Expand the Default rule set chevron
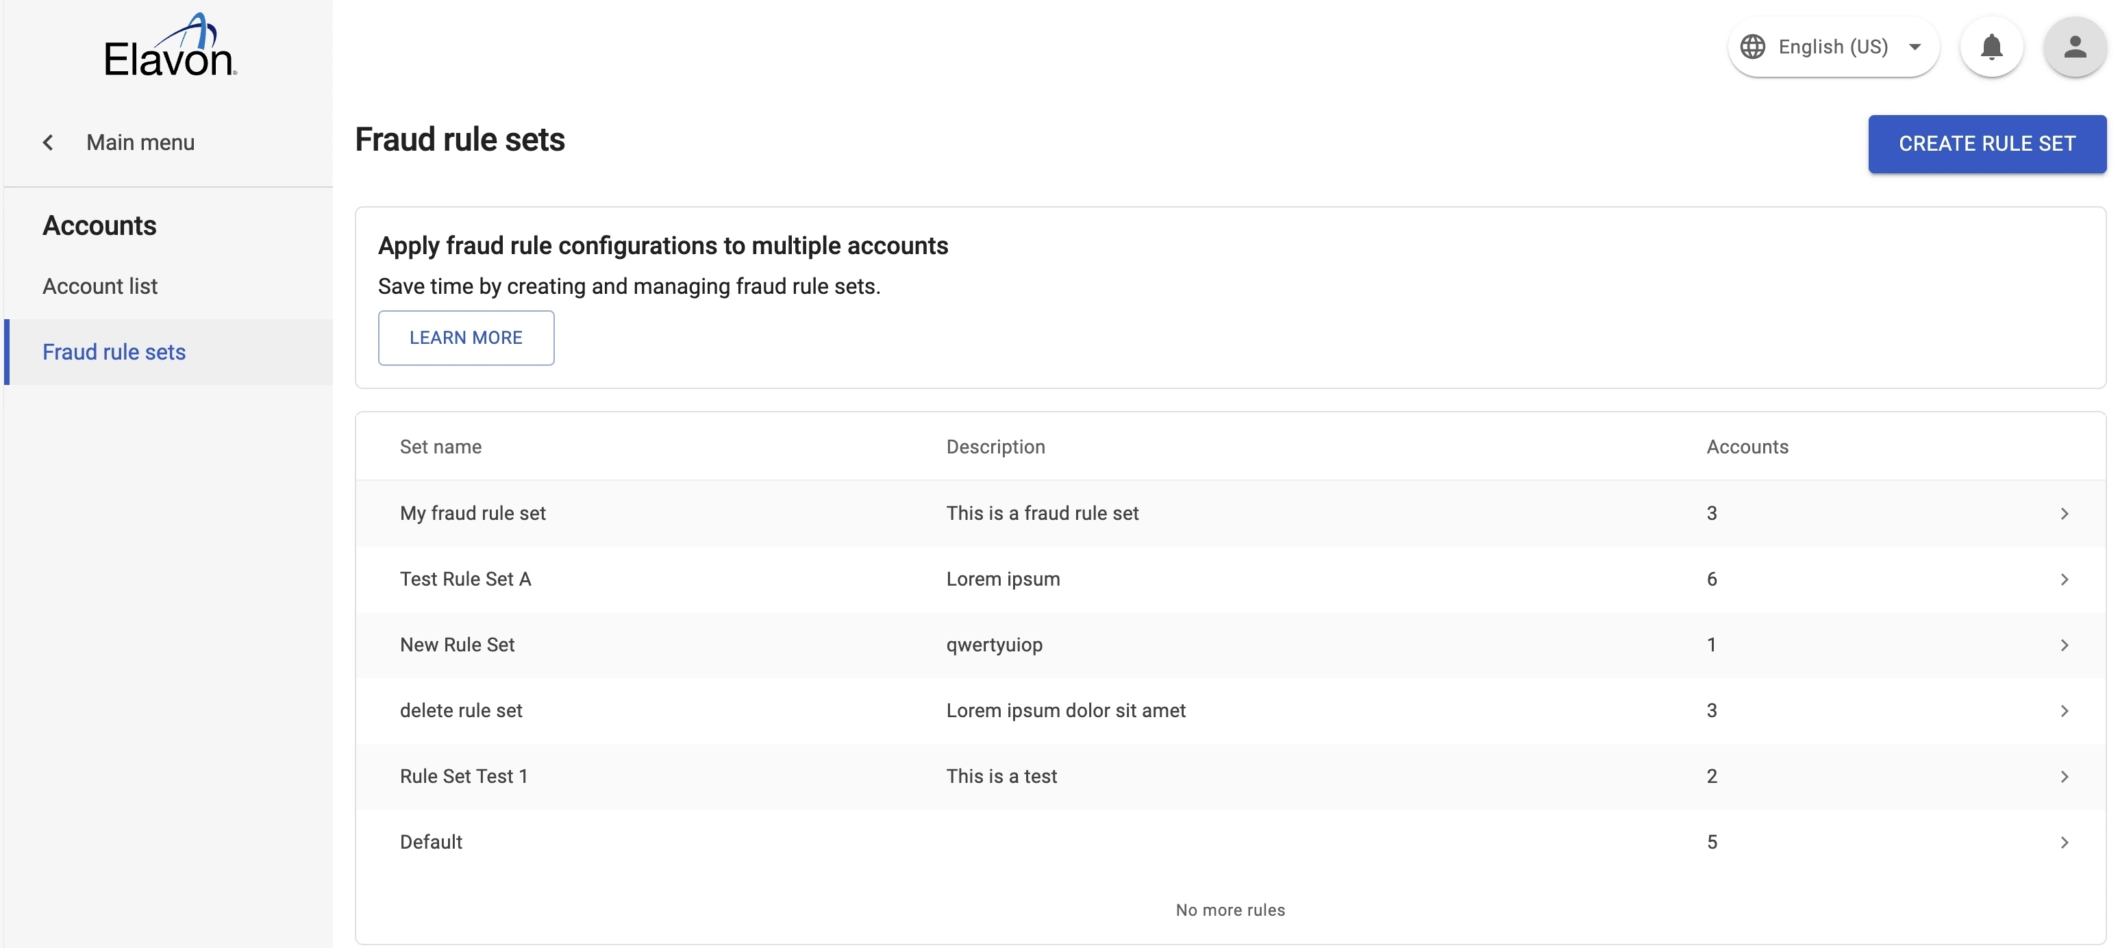2118x948 pixels. click(x=2064, y=843)
